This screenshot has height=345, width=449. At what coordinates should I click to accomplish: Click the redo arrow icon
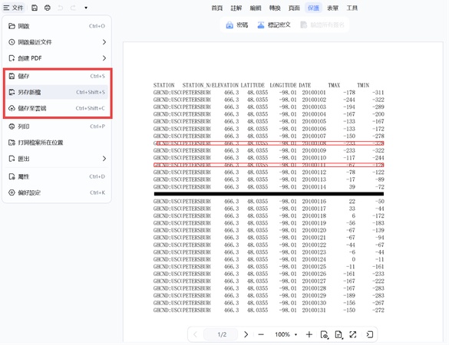(74, 8)
